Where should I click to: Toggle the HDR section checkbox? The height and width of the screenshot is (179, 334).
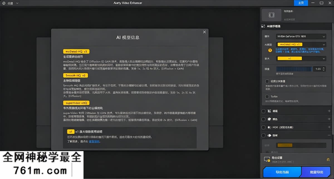264,127
